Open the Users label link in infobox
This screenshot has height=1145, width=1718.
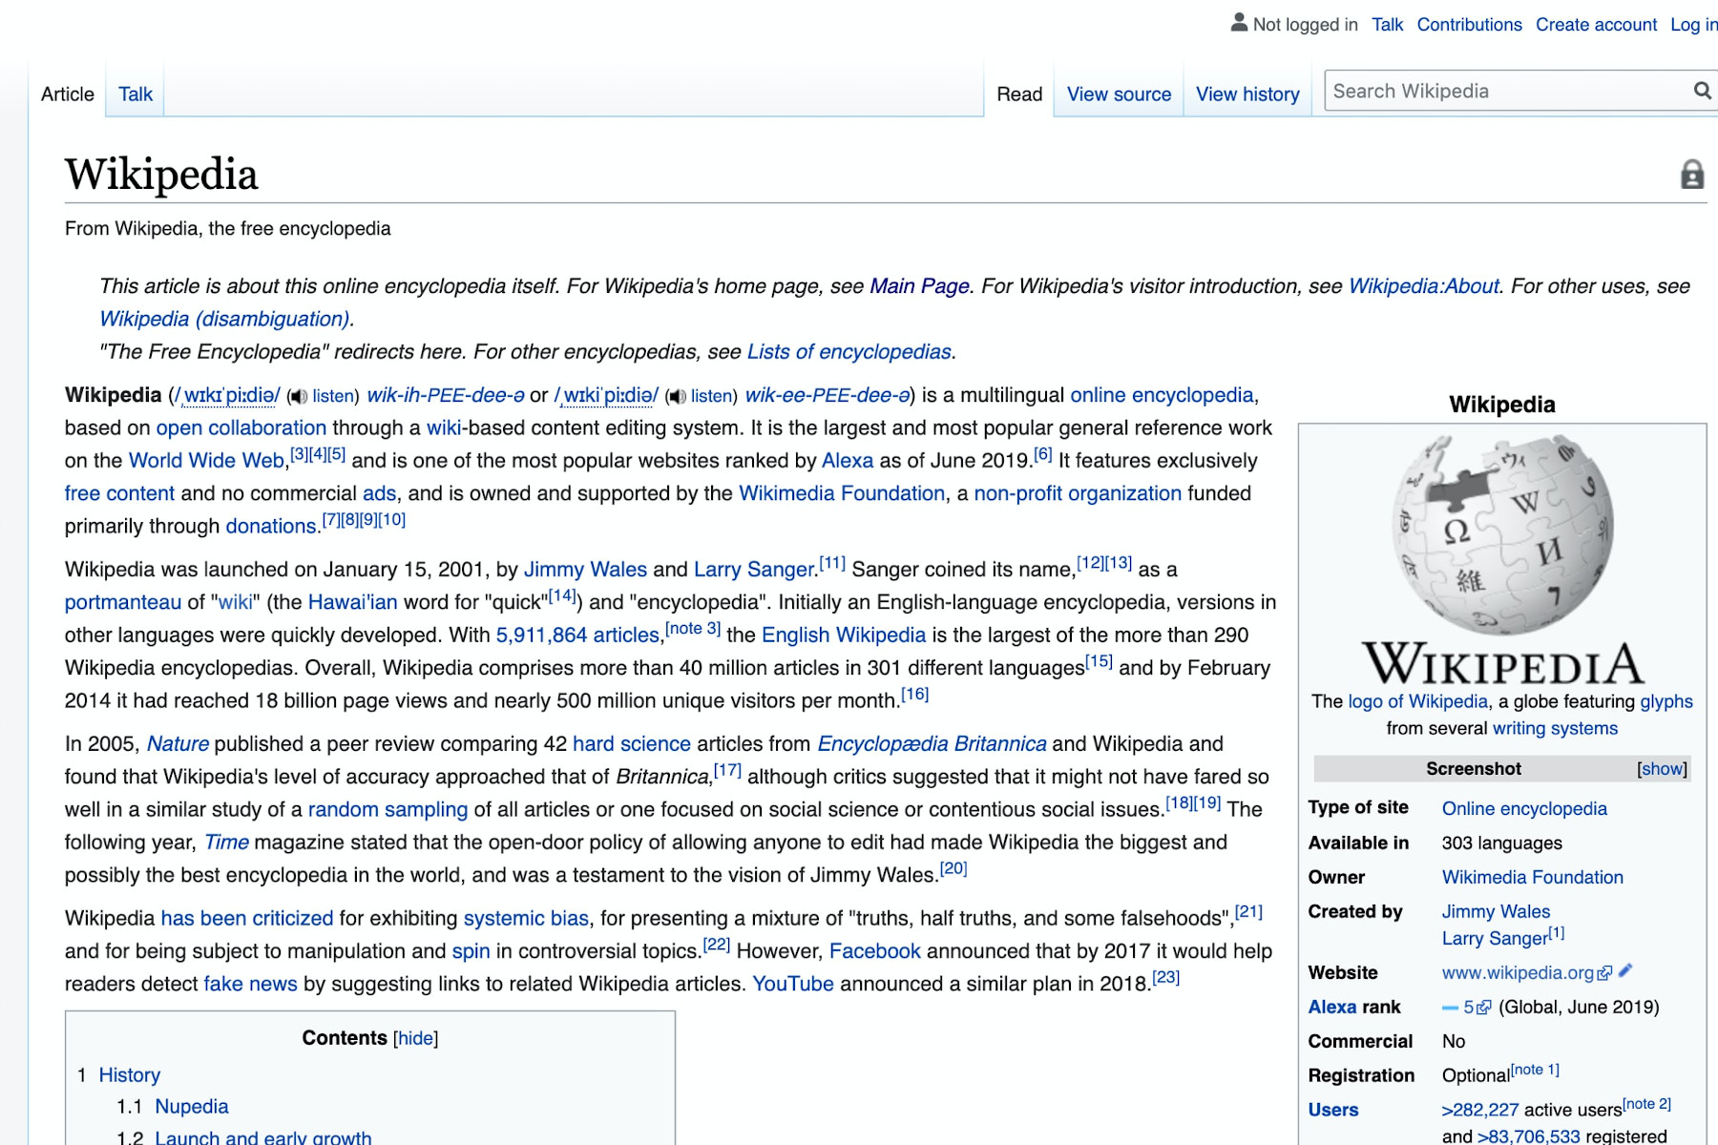point(1333,1111)
